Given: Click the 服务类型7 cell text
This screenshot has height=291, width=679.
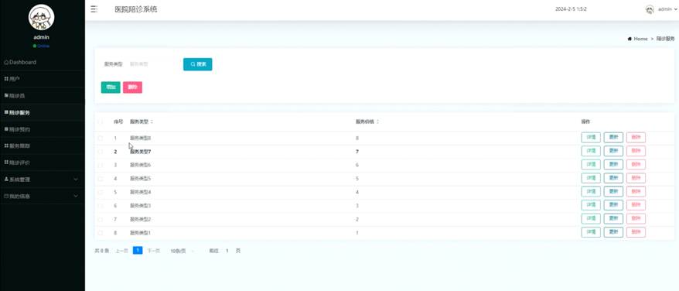Looking at the screenshot, I should pos(140,152).
